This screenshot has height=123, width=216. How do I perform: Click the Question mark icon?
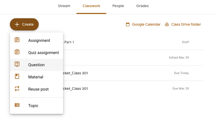[x=17, y=65]
